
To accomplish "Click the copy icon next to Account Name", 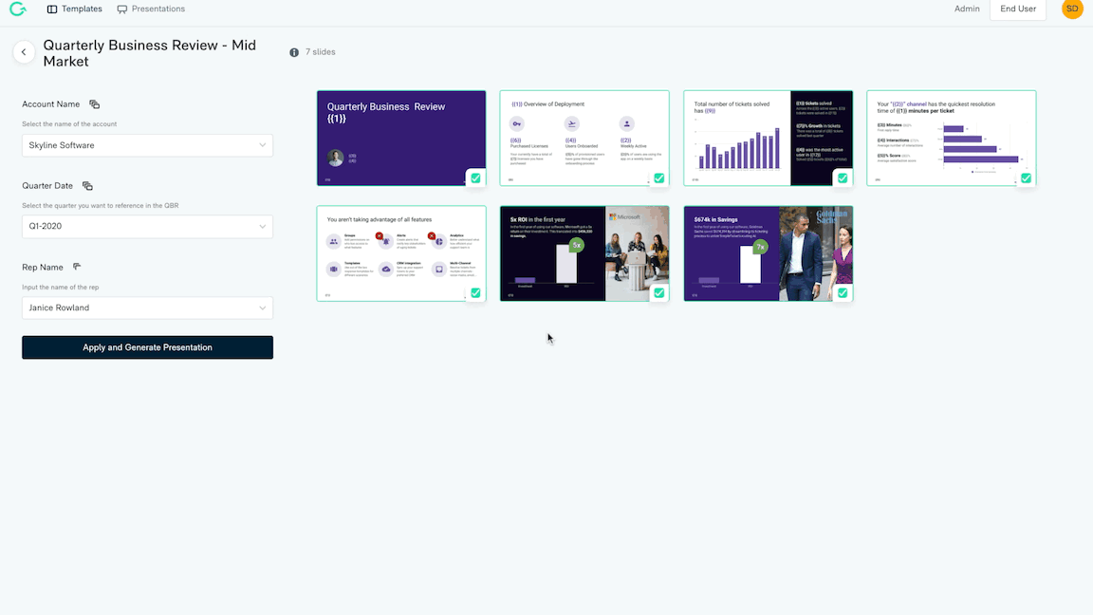I will (x=94, y=104).
